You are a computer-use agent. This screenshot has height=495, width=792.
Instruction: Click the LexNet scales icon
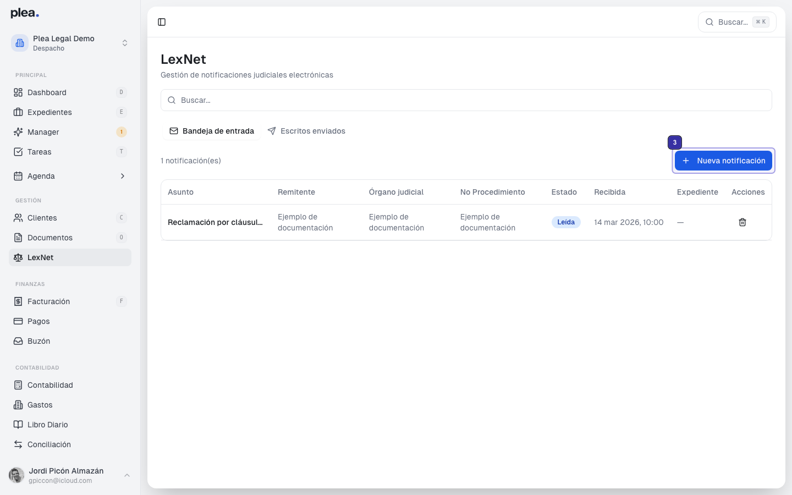(x=18, y=257)
